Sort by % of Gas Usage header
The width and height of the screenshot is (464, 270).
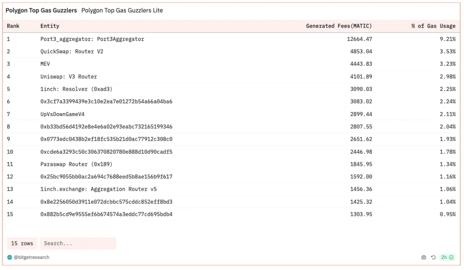tap(433, 26)
